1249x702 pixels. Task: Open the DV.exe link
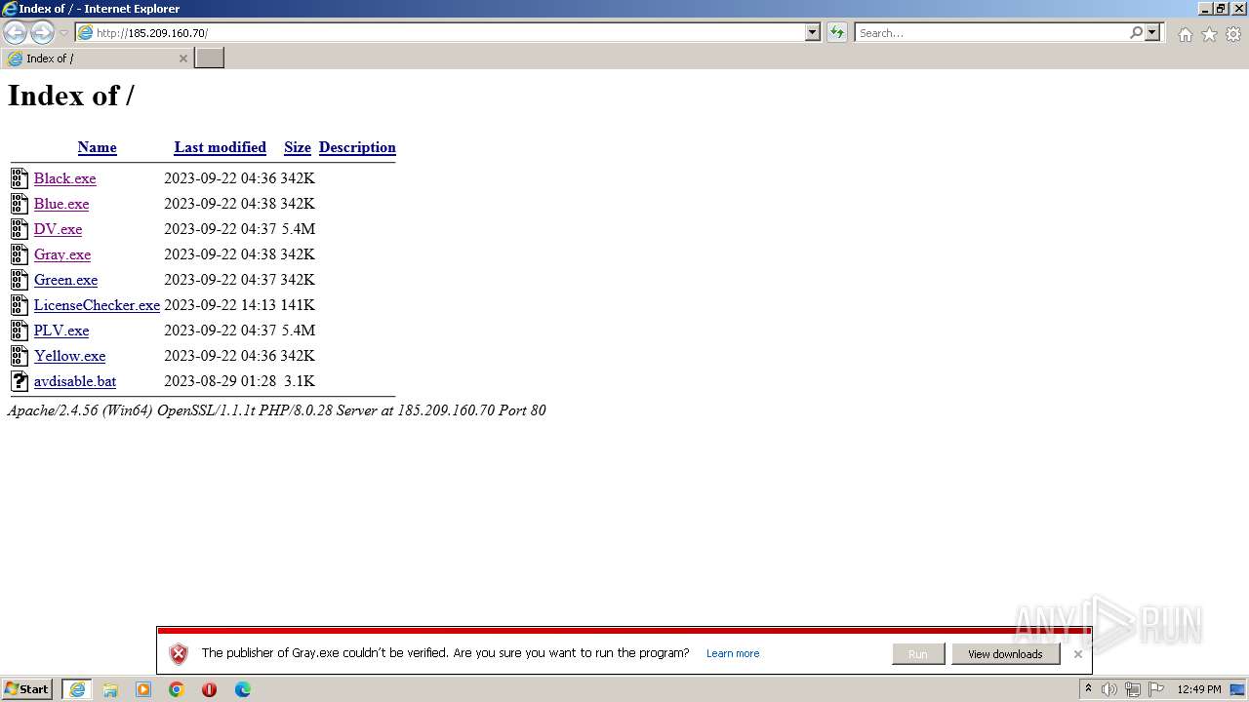click(58, 229)
